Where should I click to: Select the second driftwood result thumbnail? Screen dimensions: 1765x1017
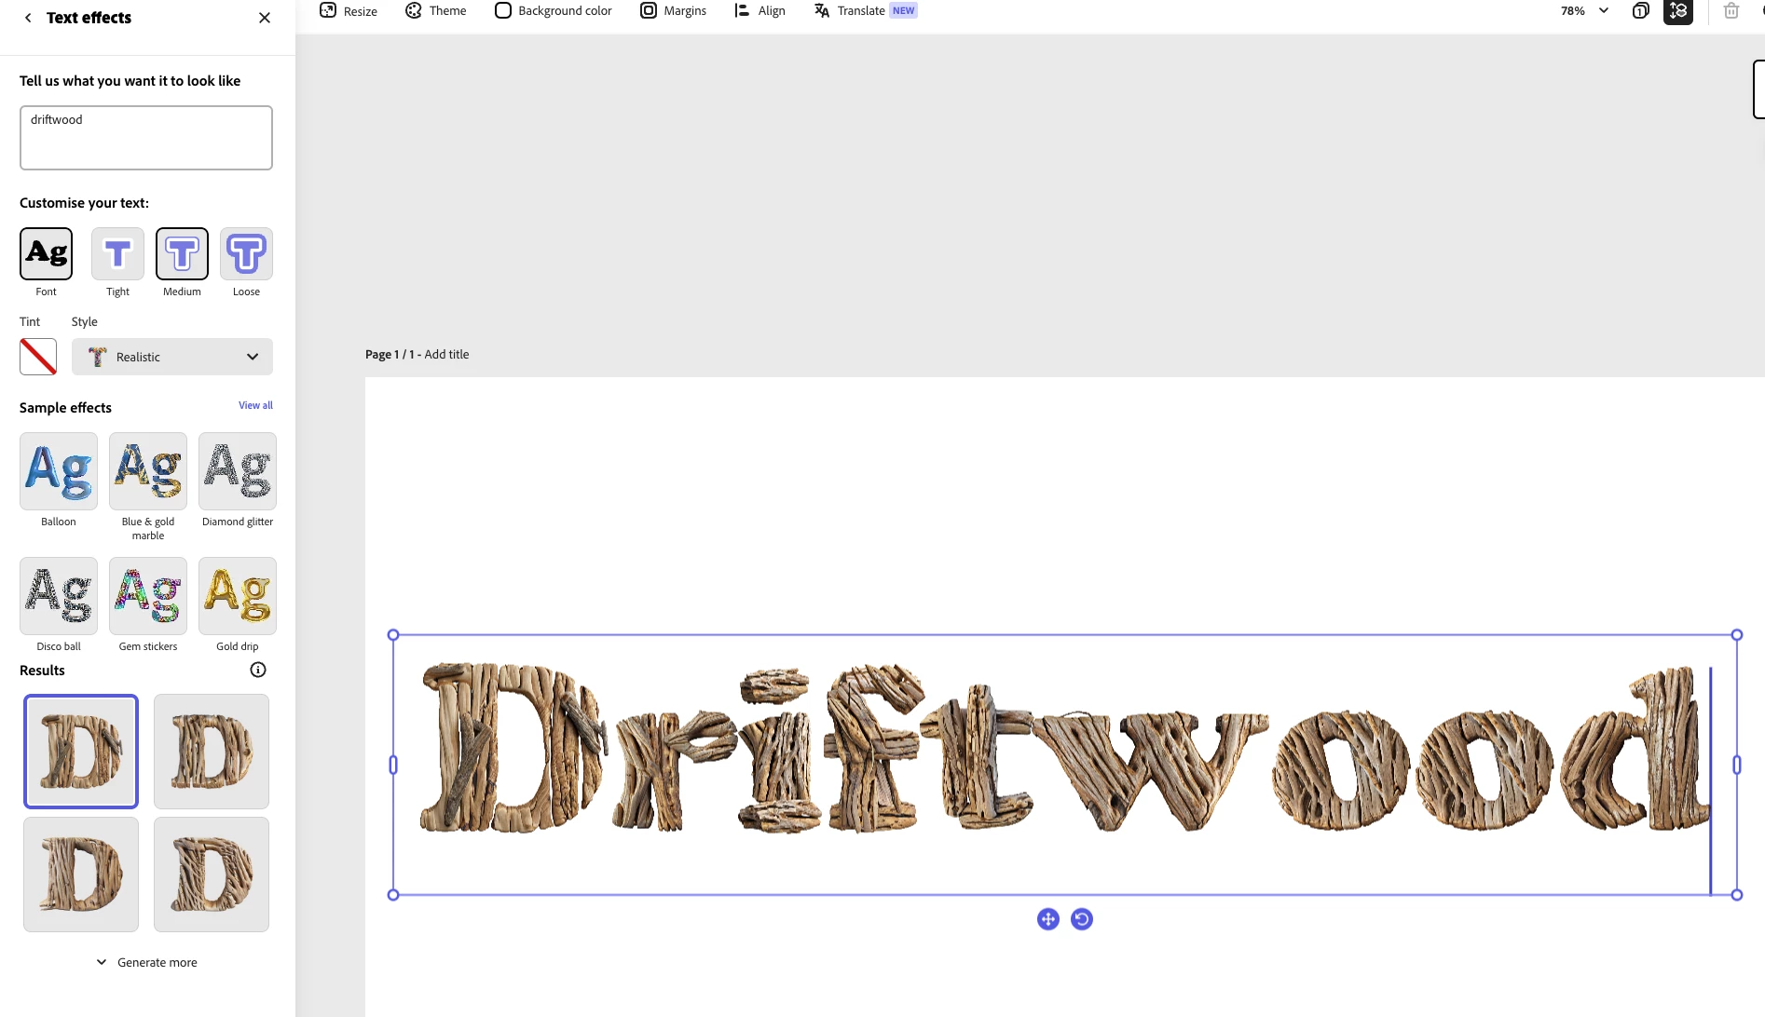212,752
